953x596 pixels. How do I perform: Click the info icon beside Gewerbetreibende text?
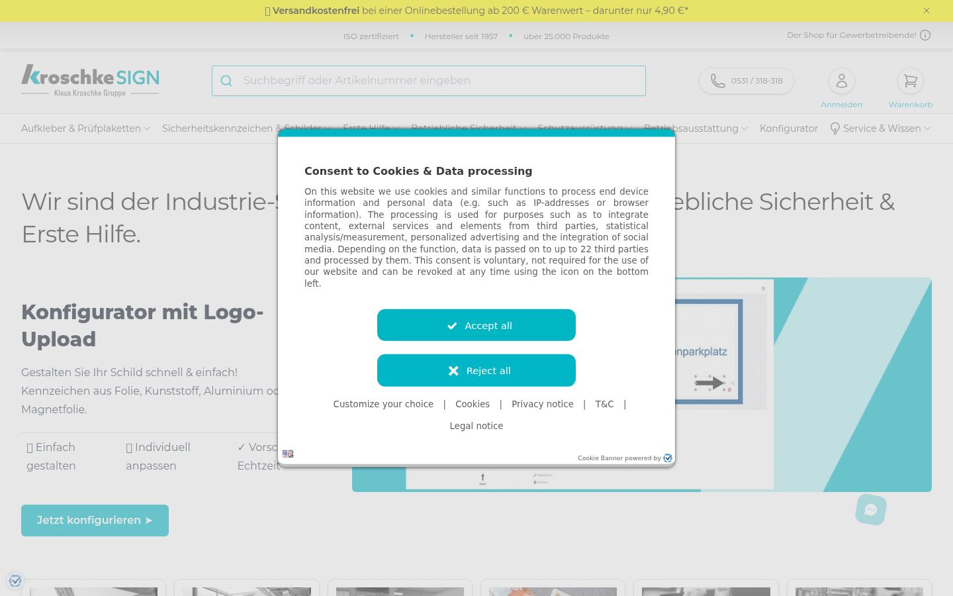925,35
